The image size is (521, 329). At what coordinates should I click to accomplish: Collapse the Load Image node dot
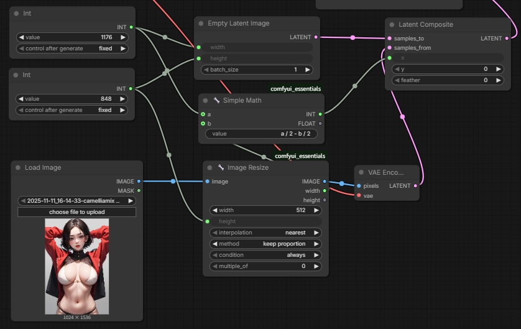coord(17,167)
